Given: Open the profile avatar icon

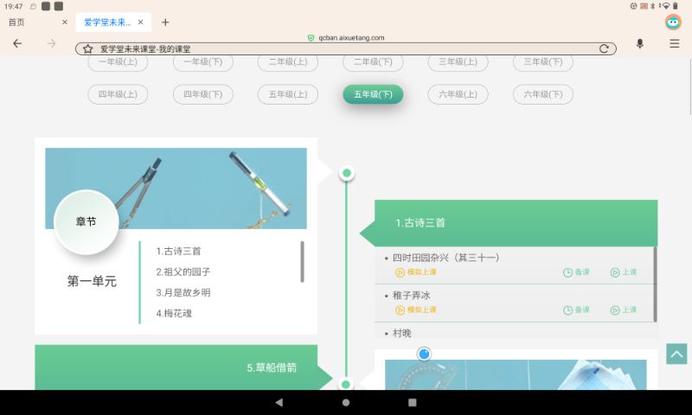Looking at the screenshot, I should click(673, 22).
